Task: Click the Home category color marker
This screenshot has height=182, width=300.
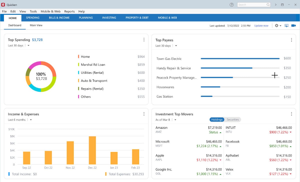Action: pyautogui.click(x=79, y=56)
